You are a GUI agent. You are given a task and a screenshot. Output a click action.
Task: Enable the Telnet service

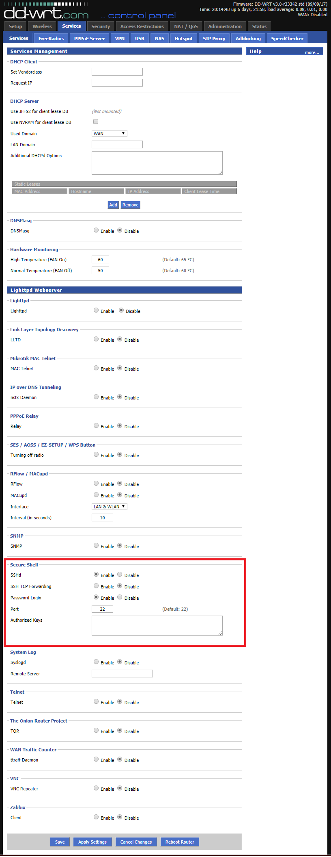click(x=96, y=701)
